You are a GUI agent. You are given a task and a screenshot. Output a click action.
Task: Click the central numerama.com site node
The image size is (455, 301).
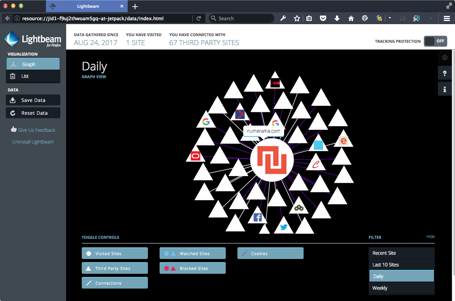(272, 160)
